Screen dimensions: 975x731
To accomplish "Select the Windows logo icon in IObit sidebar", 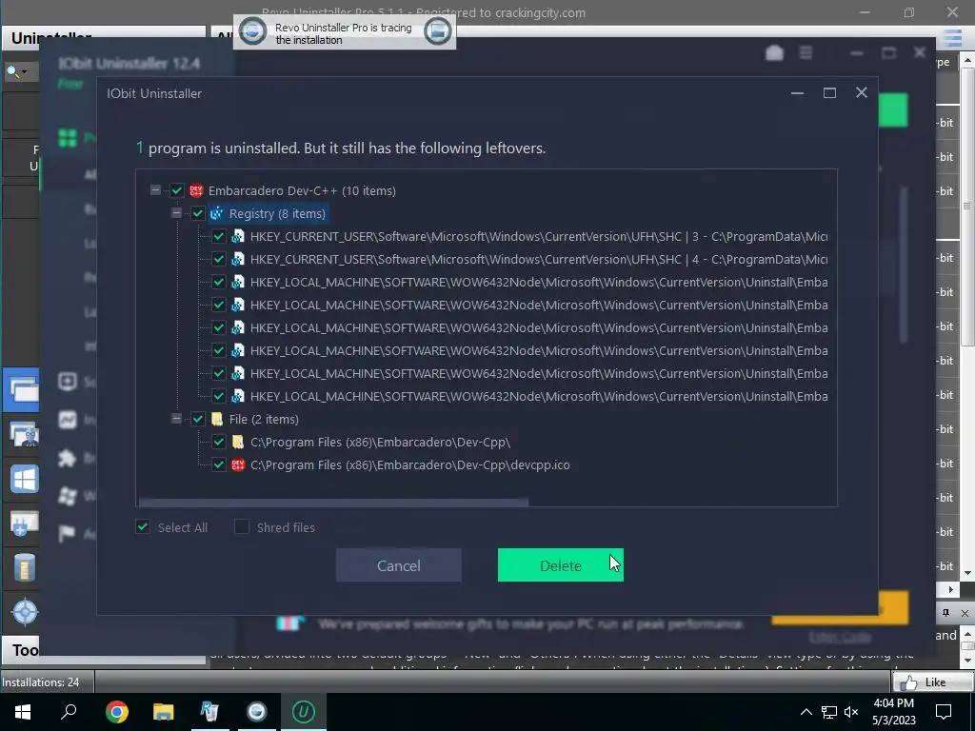I will click(x=68, y=495).
